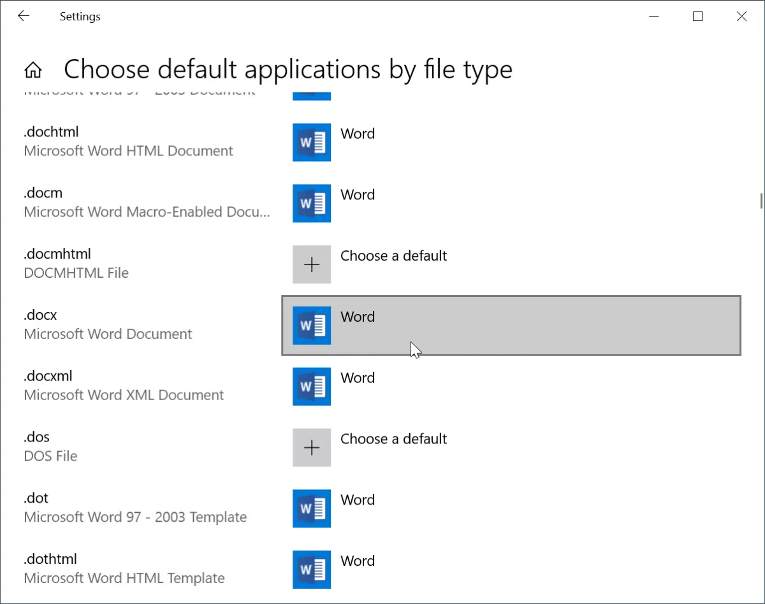
Task: Select the .dochtml extension label
Action: (51, 132)
